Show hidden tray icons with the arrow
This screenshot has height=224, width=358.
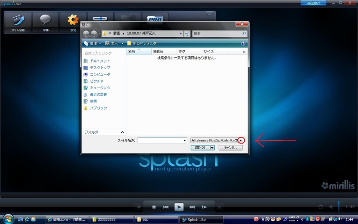[302, 219]
